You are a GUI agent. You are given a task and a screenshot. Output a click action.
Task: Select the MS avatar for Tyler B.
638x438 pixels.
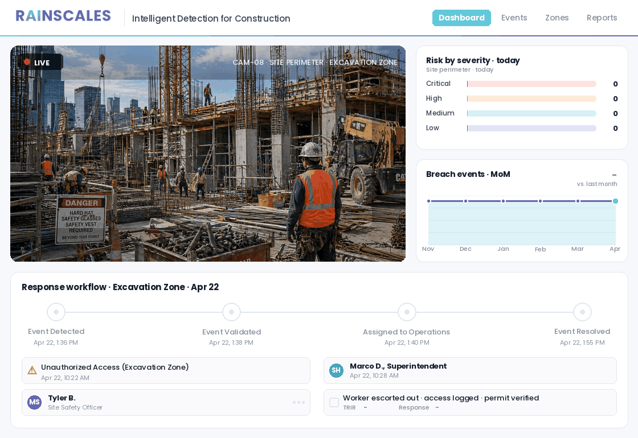pos(34,402)
